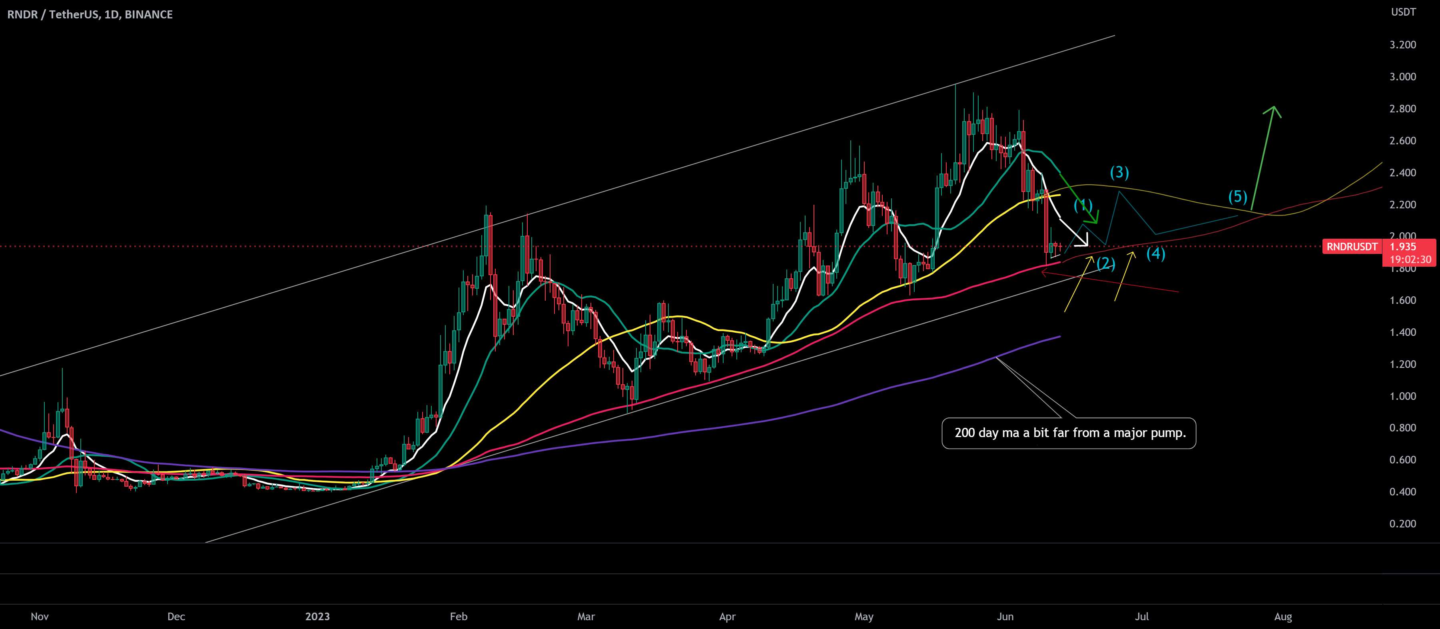Click the 1.600 price axis label
1440x629 pixels.
point(1403,300)
